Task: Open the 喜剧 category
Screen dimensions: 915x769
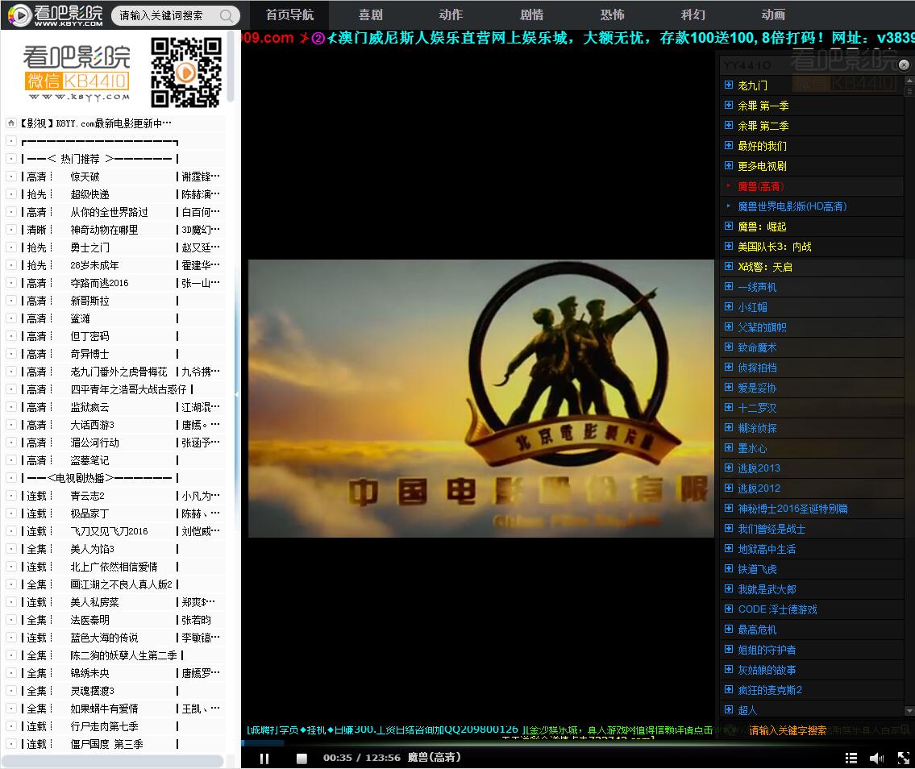Action: (370, 15)
